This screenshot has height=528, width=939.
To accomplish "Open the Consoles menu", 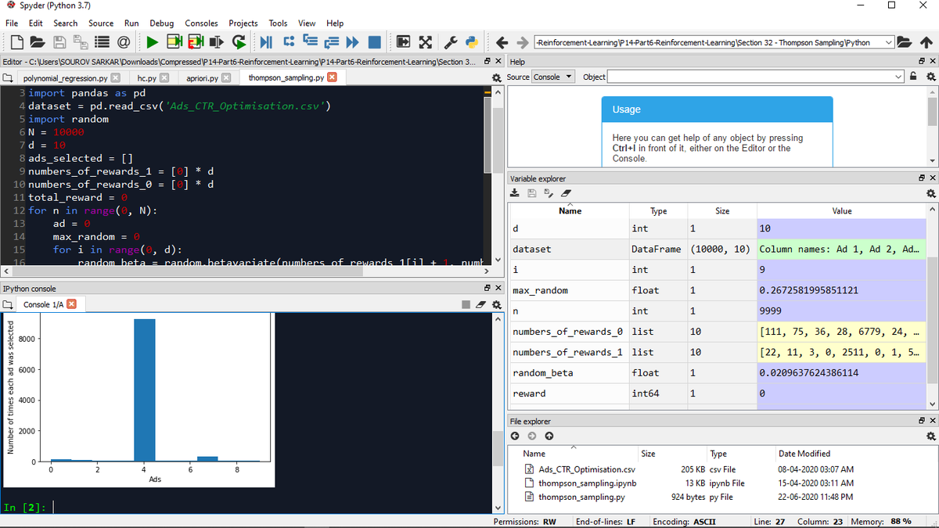I will click(x=201, y=23).
